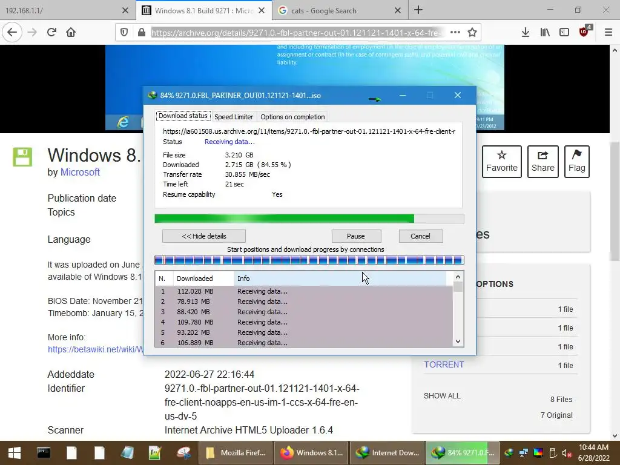Screen dimensions: 620x465
Task: Click the green download progress bar
Action: [x=309, y=219]
